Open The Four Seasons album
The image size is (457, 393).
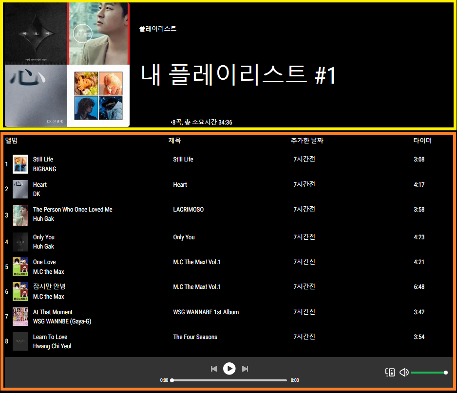(x=195, y=337)
